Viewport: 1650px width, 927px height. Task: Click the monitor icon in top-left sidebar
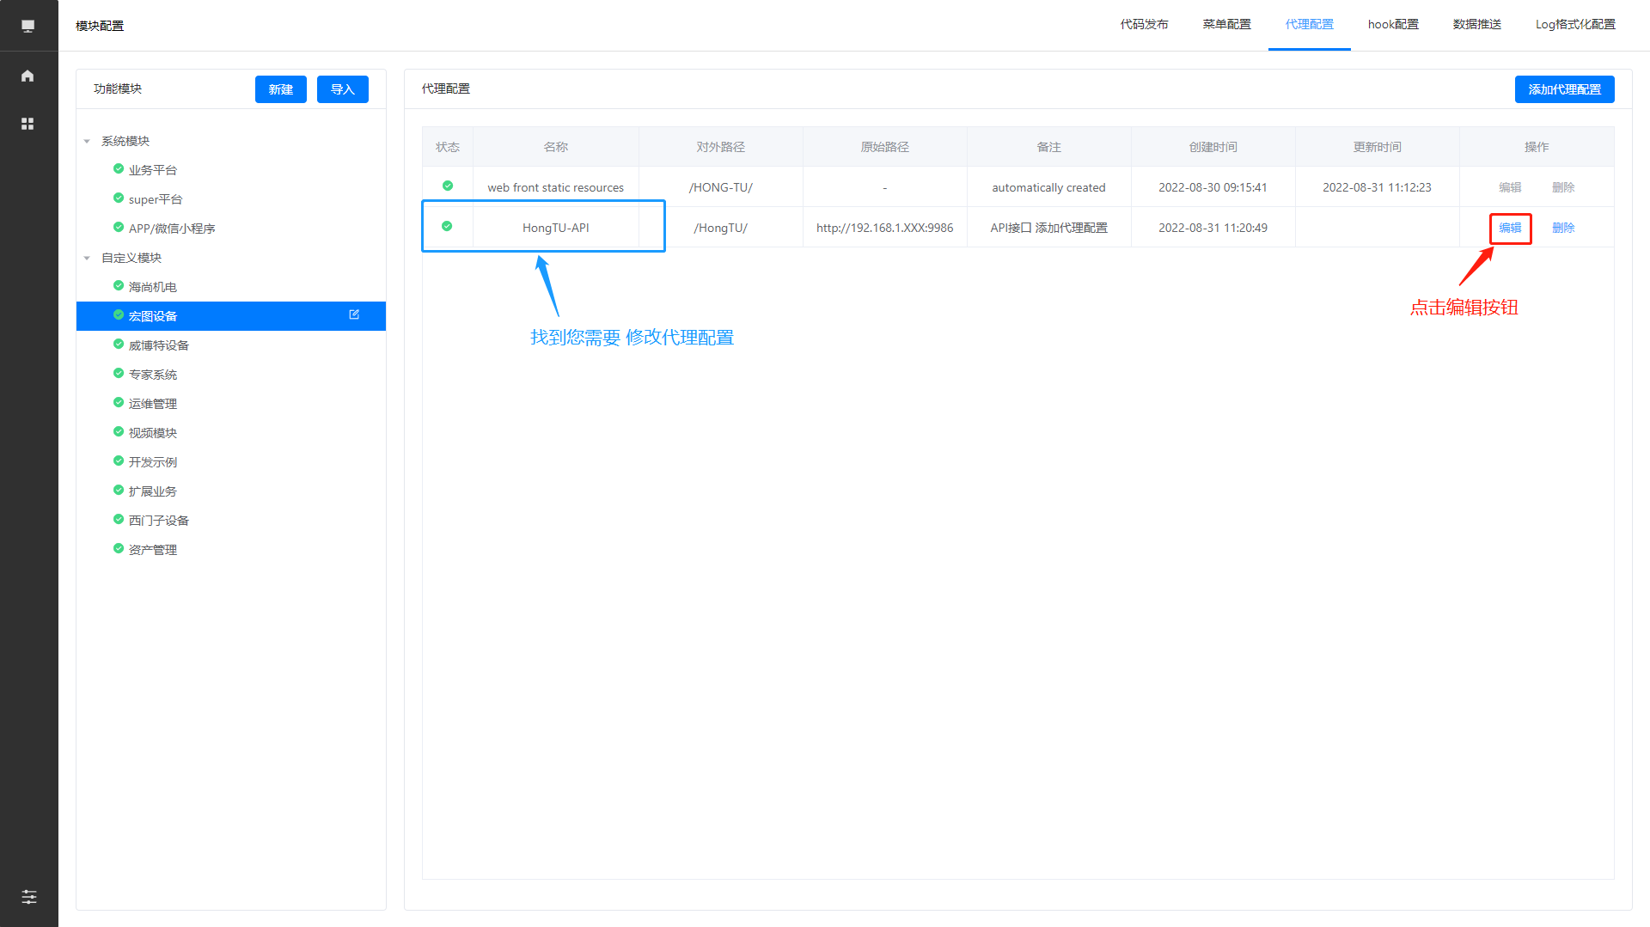27,26
